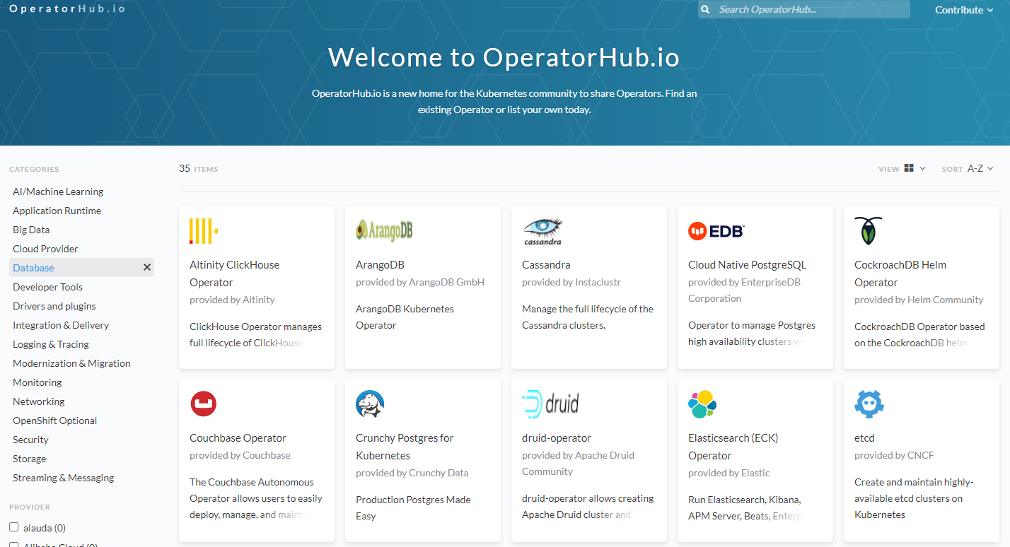Switch to the Monitoring category
Screen dimensions: 1010x547
(x=37, y=382)
